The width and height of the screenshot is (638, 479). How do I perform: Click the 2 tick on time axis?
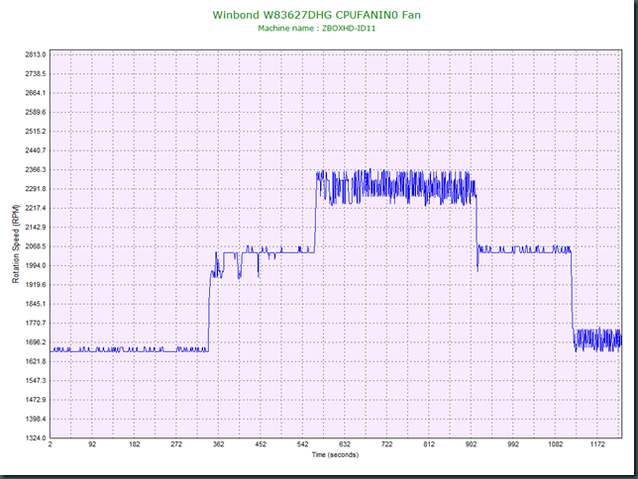pyautogui.click(x=51, y=444)
